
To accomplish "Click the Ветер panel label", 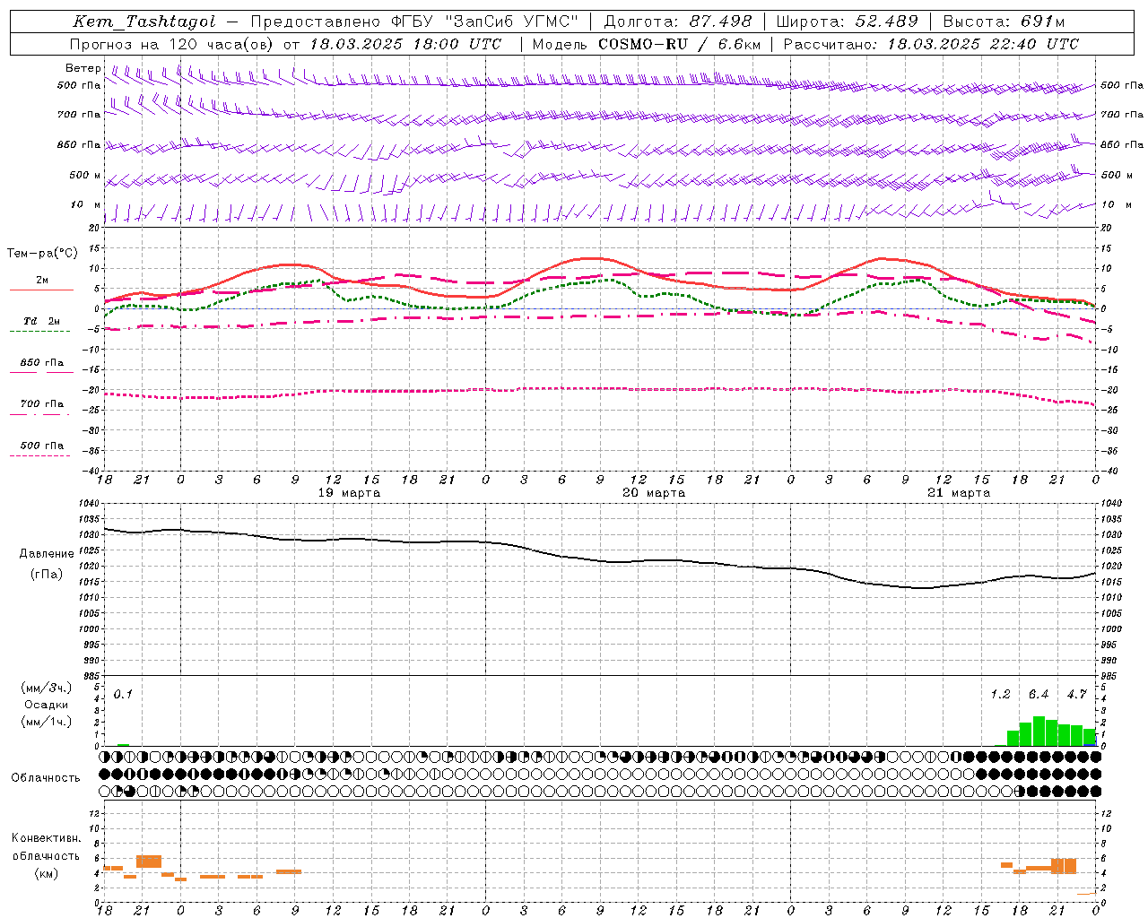I will point(83,68).
